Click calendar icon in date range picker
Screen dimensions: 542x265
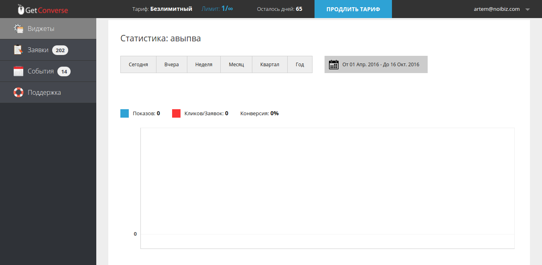[334, 64]
